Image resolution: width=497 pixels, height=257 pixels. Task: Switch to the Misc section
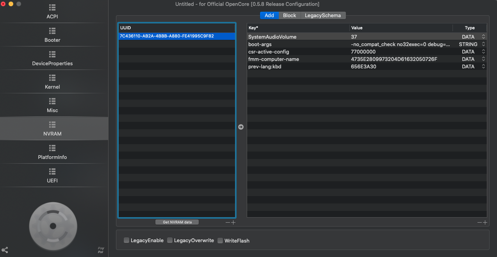[x=52, y=105]
